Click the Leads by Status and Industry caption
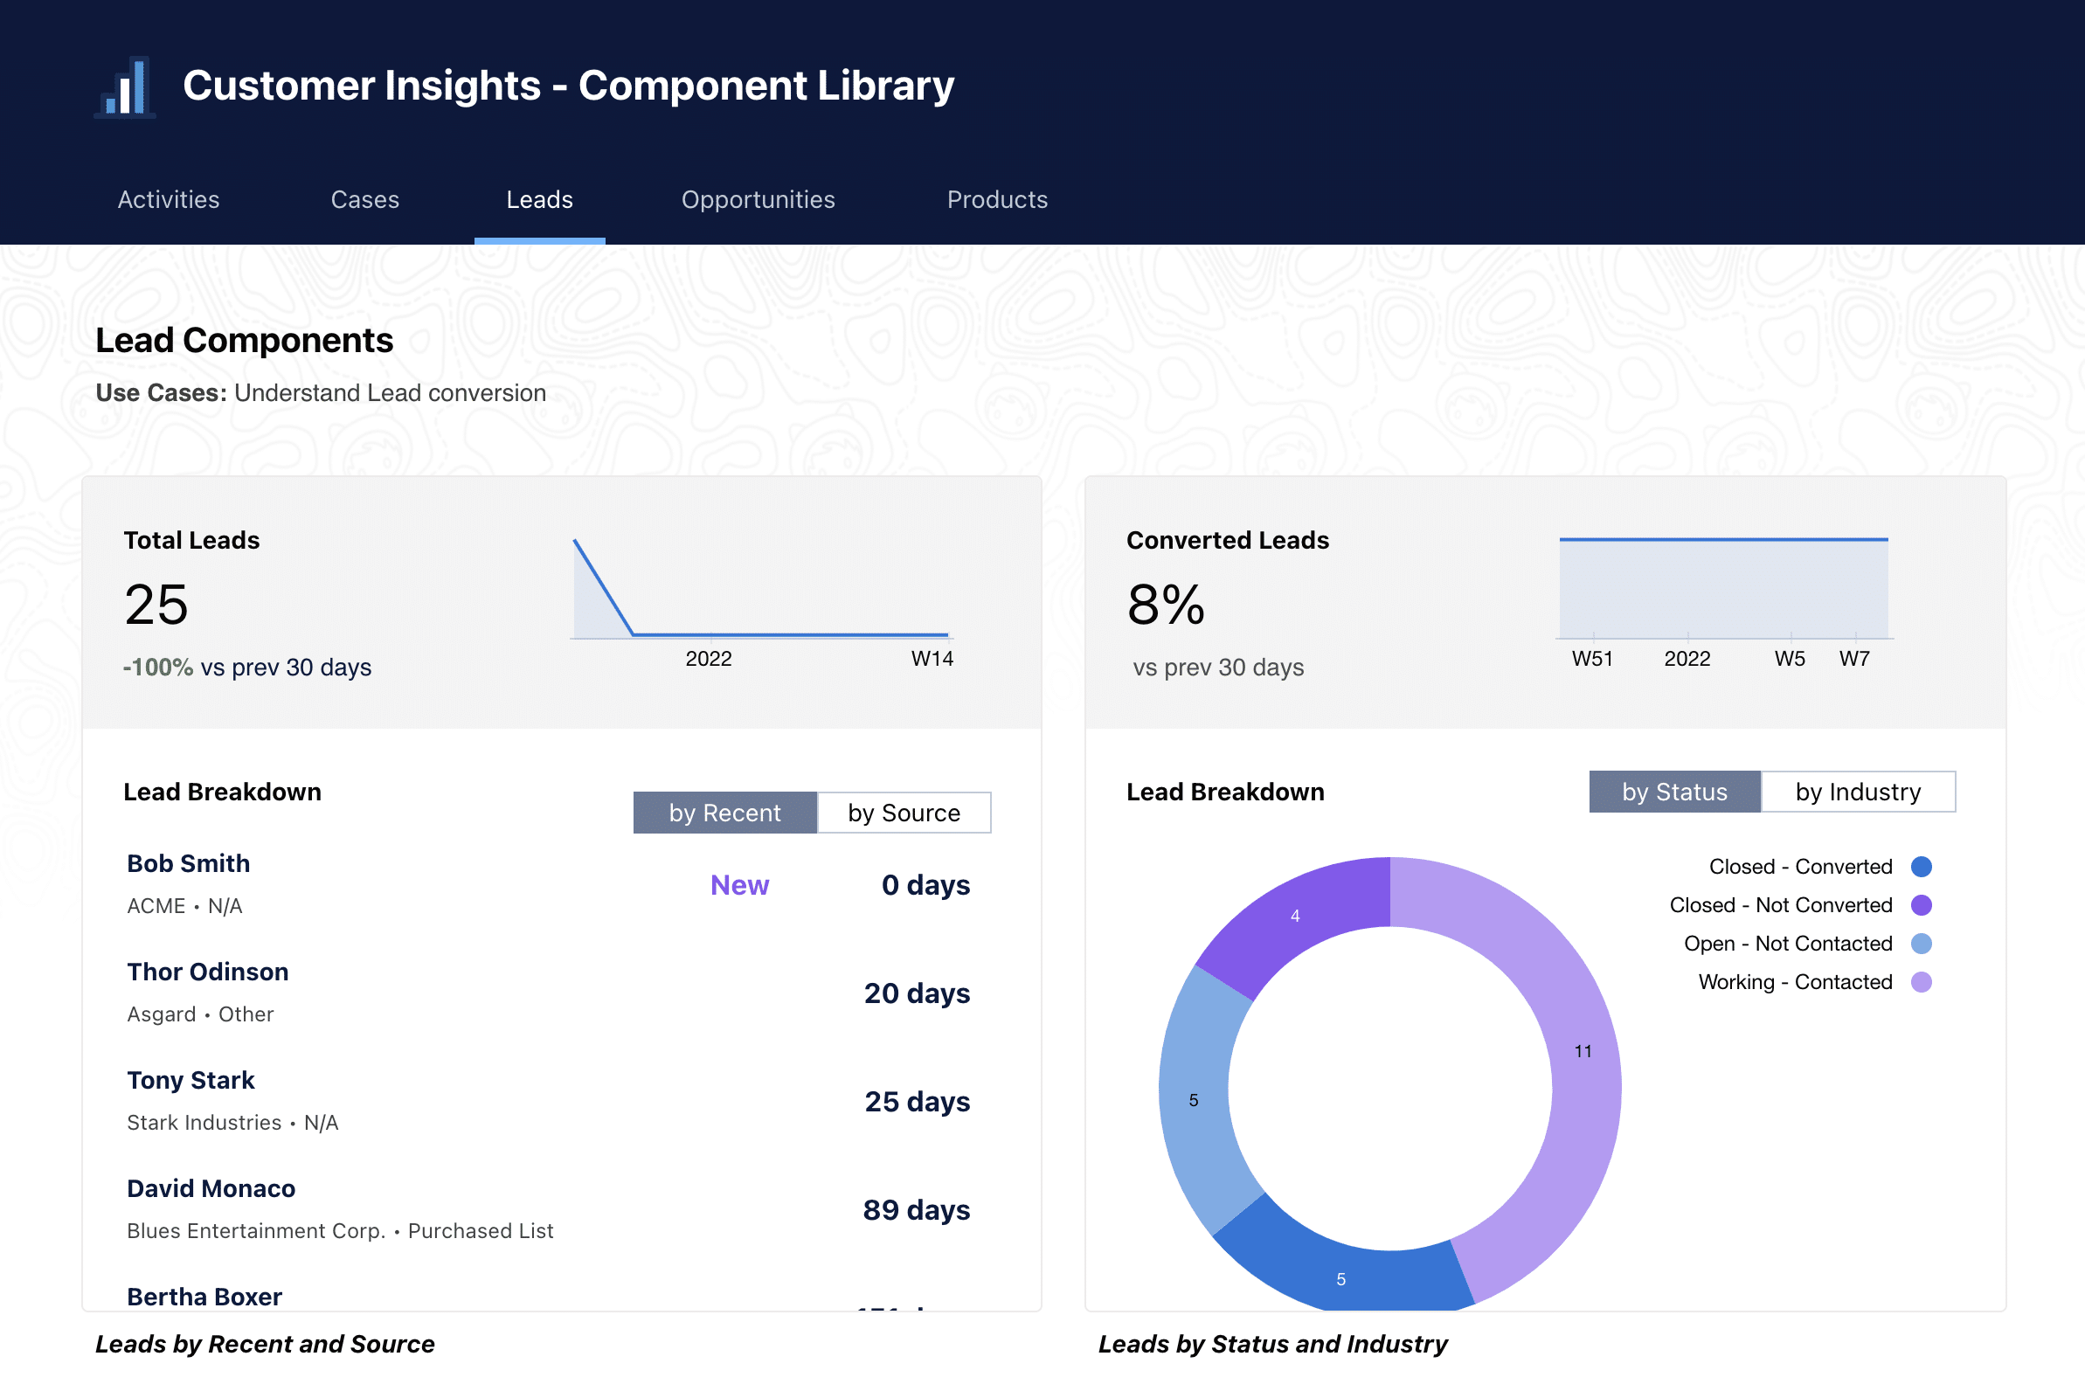This screenshot has height=1384, width=2085. 1272,1345
